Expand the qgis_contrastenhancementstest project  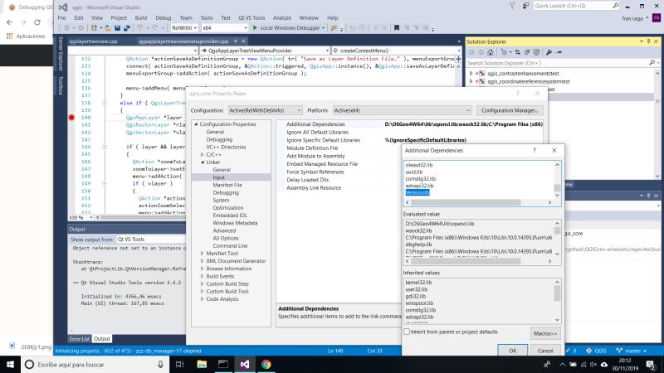471,73
